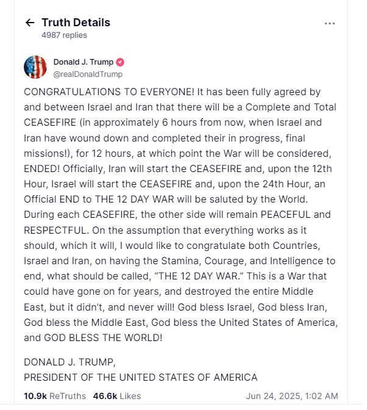The width and height of the screenshot is (367, 410).
Task: Open Donald J. Trump's profile avatar
Action: pos(35,67)
